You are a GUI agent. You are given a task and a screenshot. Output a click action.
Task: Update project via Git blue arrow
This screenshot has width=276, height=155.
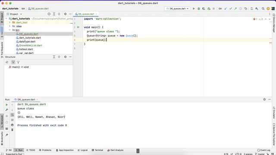(x=226, y=9)
